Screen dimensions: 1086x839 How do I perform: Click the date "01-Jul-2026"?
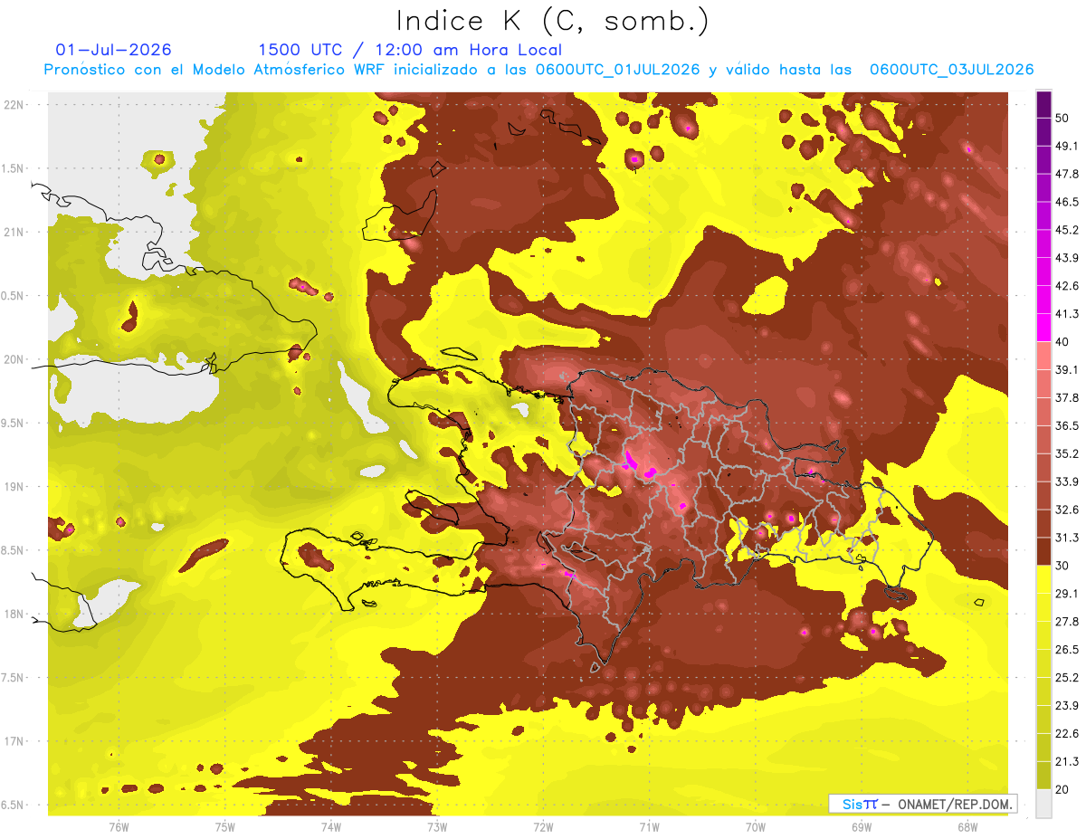[x=113, y=50]
